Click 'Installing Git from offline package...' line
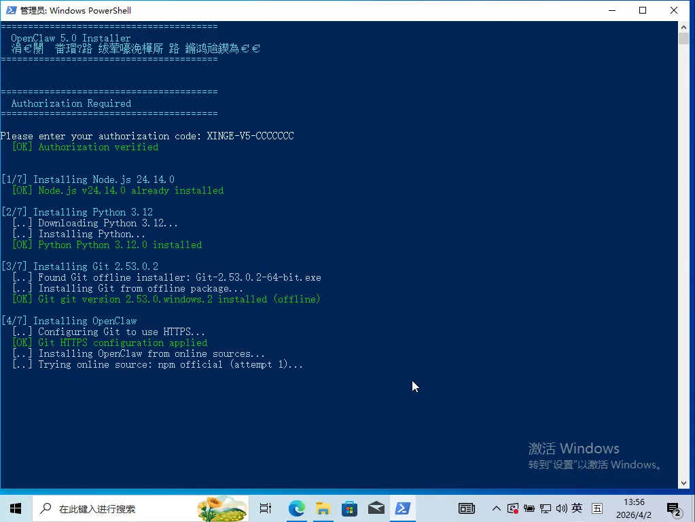695x522 pixels. 128,288
